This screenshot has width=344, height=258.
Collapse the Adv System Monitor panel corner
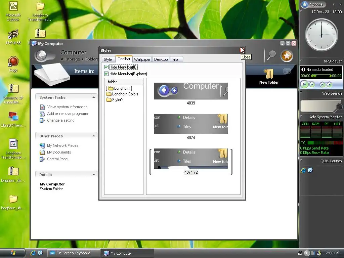301,116
